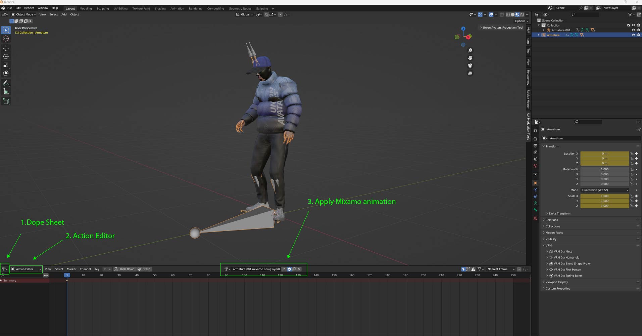Open rotation Mode Quaternion dropdown
Image resolution: width=642 pixels, height=336 pixels.
(605, 190)
